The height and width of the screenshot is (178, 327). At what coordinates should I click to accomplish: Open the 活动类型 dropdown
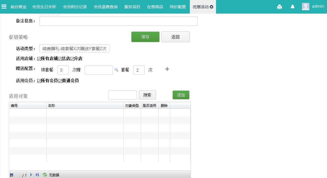pyautogui.click(x=74, y=48)
